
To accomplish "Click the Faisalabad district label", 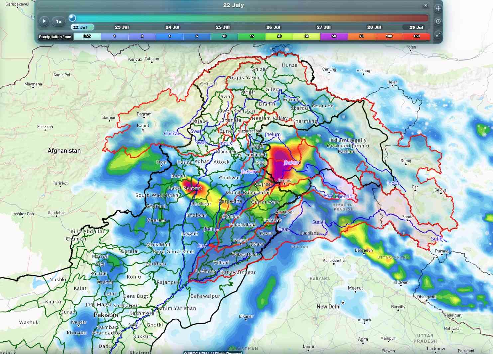I will (x=242, y=225).
